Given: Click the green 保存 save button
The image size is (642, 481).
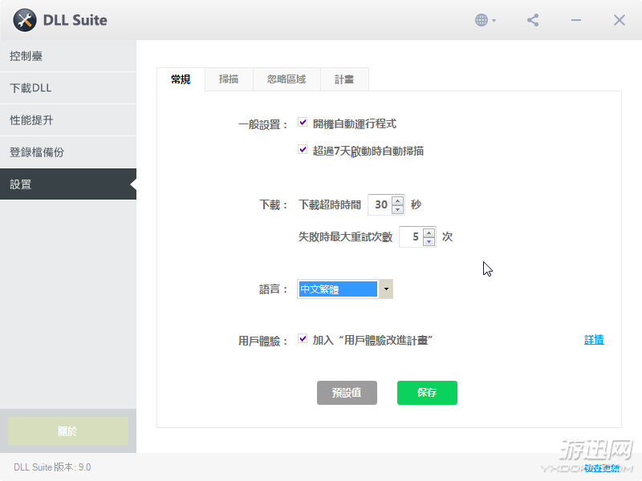Looking at the screenshot, I should pos(427,393).
